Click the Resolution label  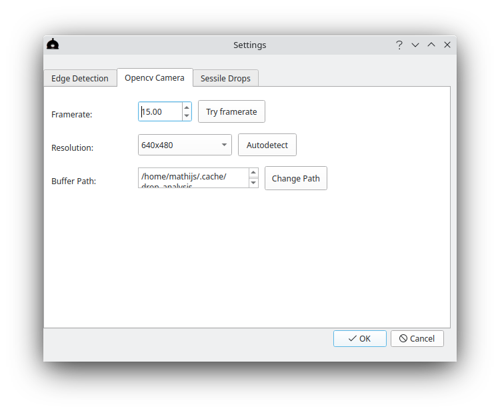click(x=73, y=147)
